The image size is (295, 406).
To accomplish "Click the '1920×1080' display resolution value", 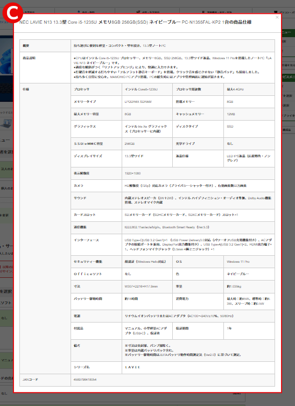I will pyautogui.click(x=132, y=173).
